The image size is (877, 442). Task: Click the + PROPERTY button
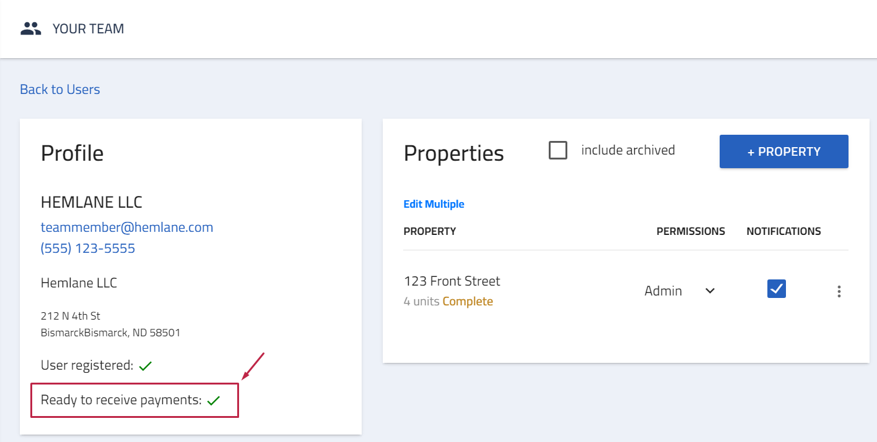coord(784,151)
